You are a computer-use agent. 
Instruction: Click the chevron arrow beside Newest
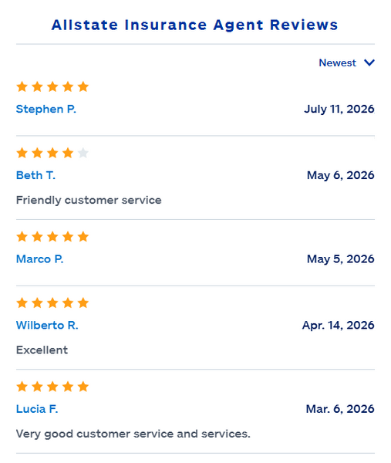tap(369, 63)
